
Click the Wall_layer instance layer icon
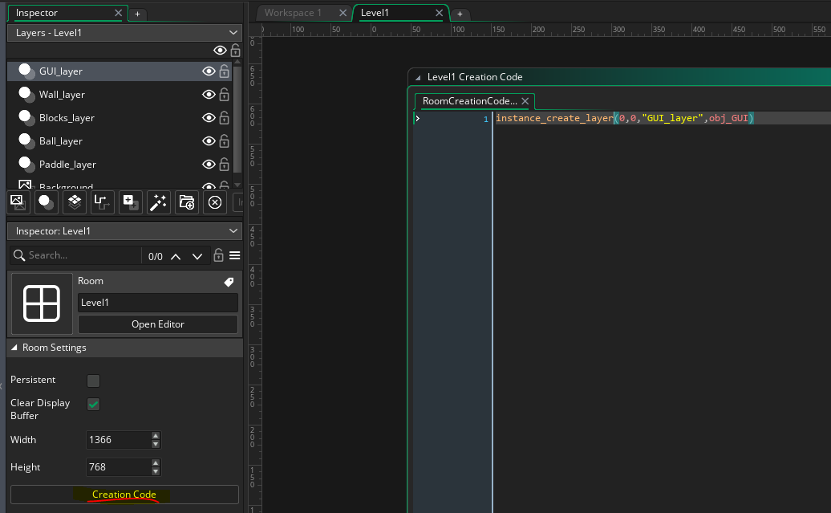tap(26, 95)
